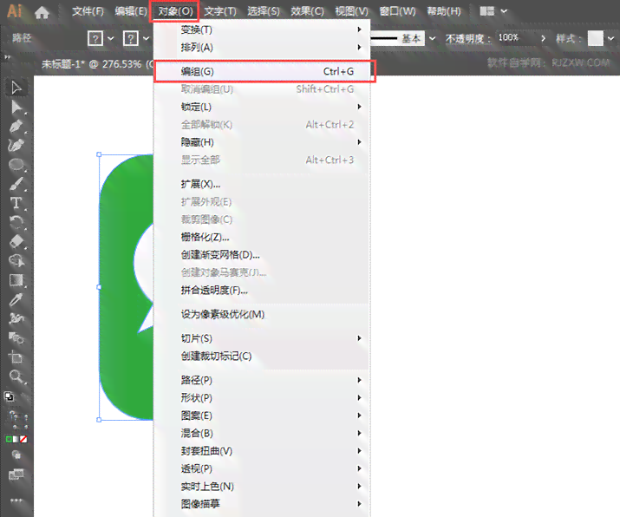Choose 混合(B) submenu entry
The height and width of the screenshot is (517, 620).
(x=262, y=433)
